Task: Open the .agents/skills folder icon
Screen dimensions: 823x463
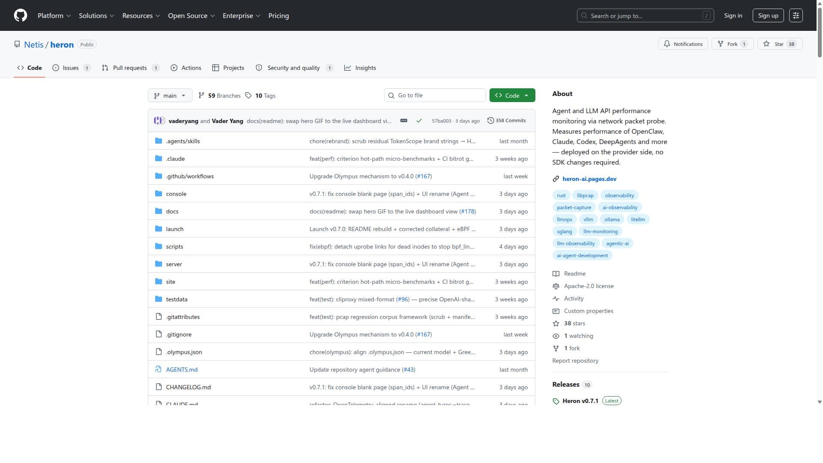Action: (159, 141)
